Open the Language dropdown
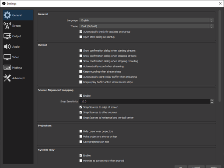 click(147, 20)
